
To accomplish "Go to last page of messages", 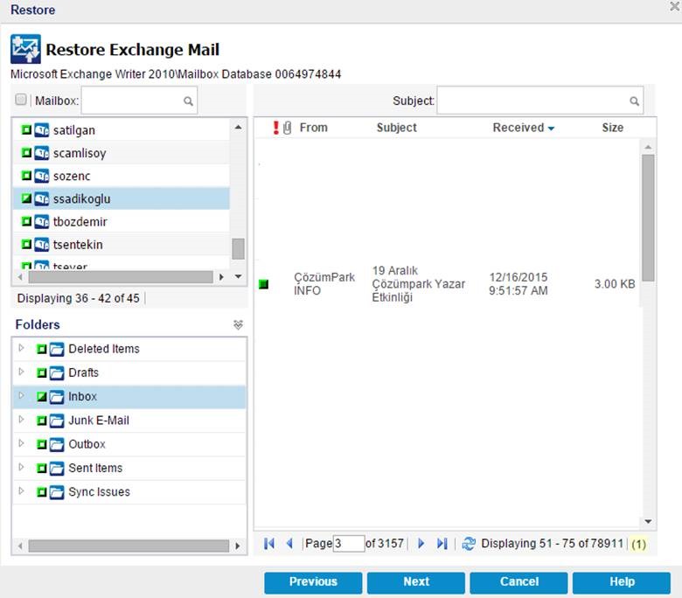I will click(x=442, y=543).
